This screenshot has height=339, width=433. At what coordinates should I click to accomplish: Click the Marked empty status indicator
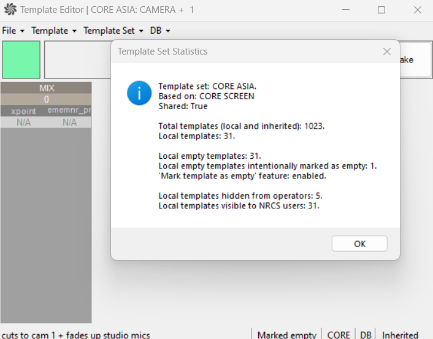[286, 335]
